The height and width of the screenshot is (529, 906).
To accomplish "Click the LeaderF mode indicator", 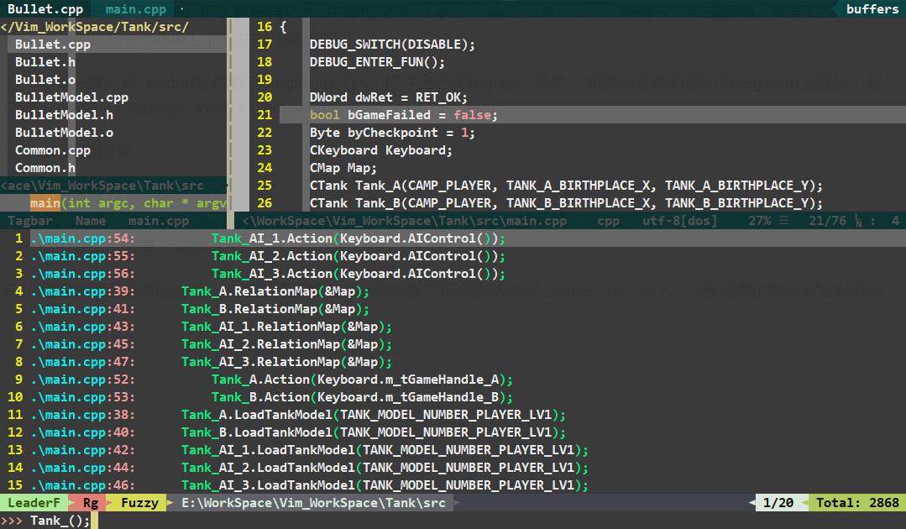I will point(34,503).
